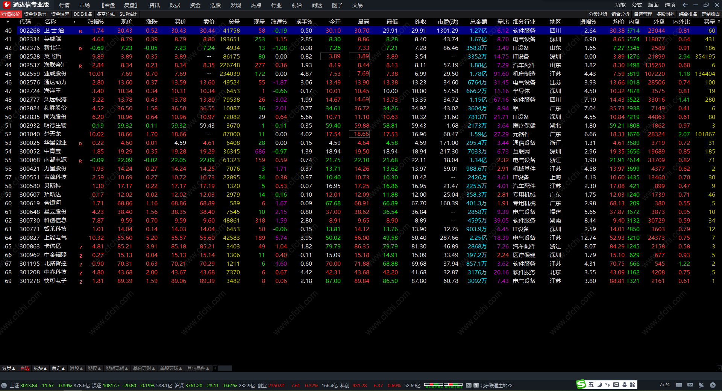
Task: Click the left scroll arrow after 其它品种
Action: pos(215,368)
